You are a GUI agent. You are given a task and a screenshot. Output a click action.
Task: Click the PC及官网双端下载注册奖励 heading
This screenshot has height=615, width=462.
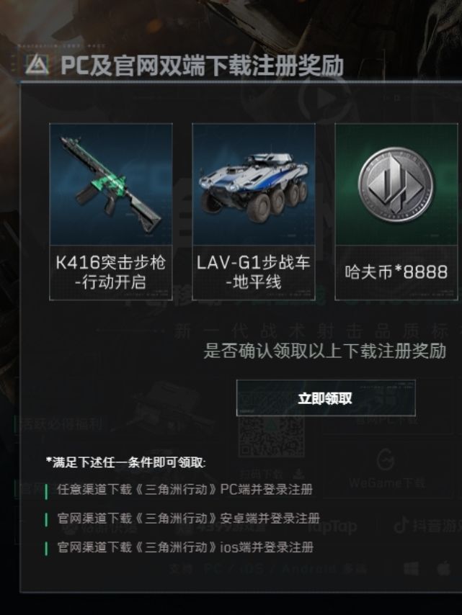pyautogui.click(x=202, y=66)
